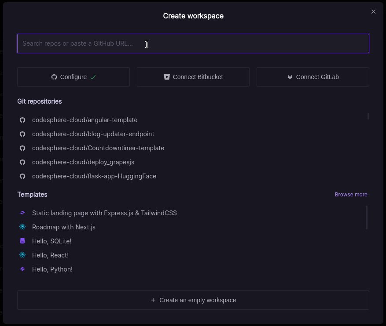Click the GitHub octocat icon on the Configure button
The height and width of the screenshot is (326, 386).
click(x=53, y=76)
